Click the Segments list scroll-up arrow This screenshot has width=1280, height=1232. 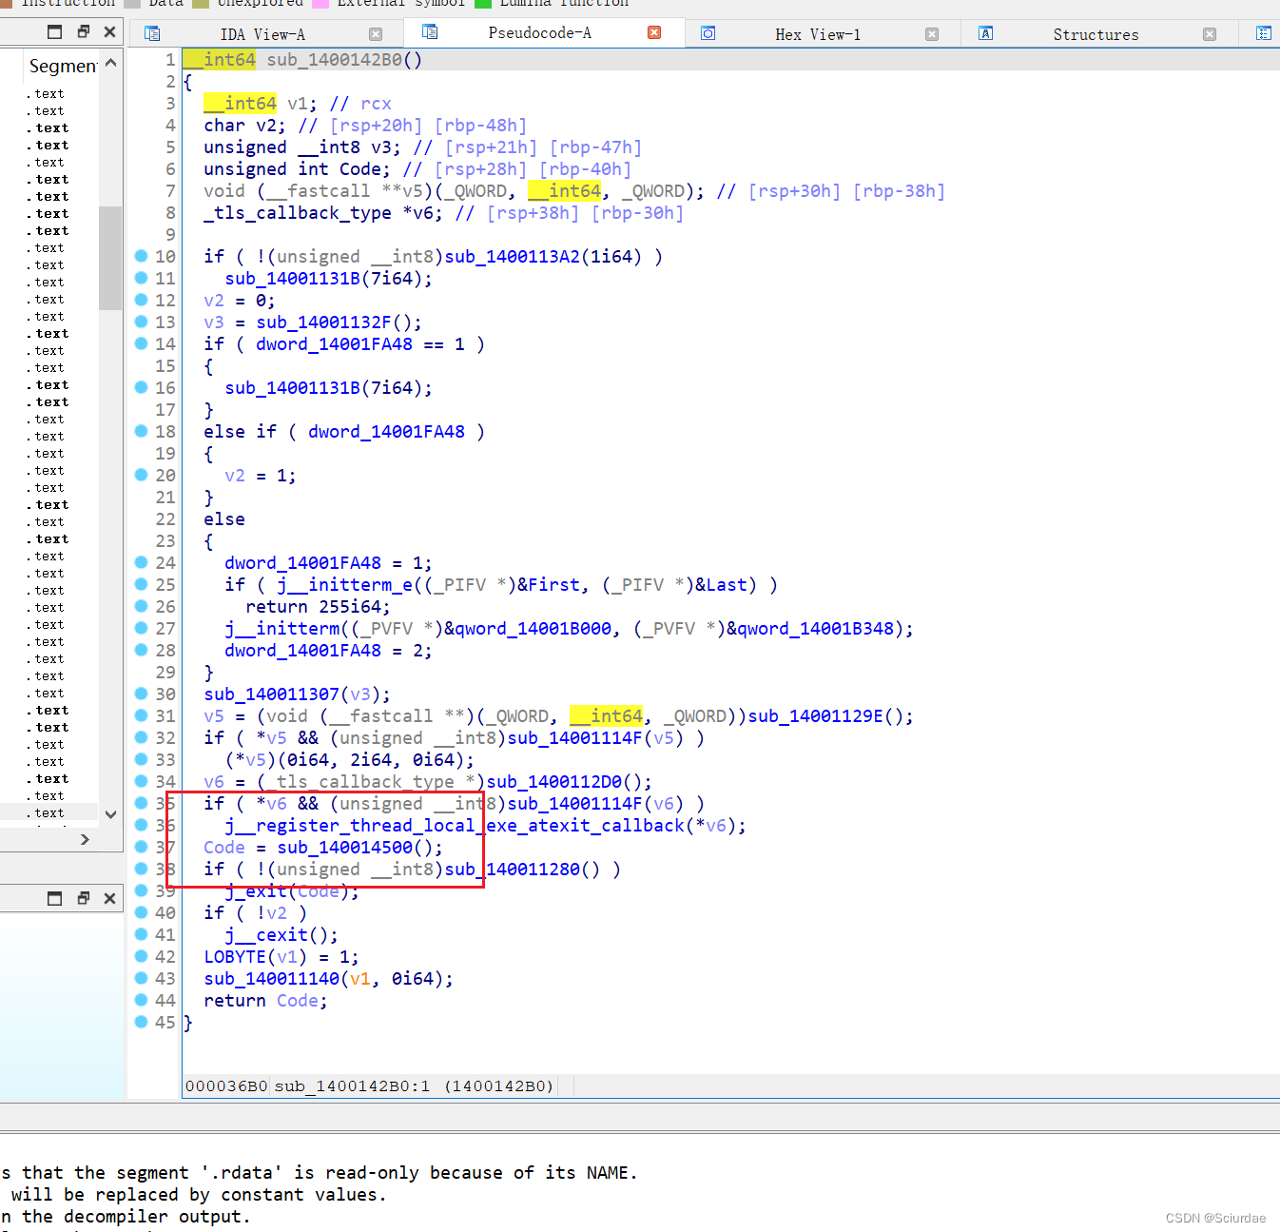(x=111, y=63)
